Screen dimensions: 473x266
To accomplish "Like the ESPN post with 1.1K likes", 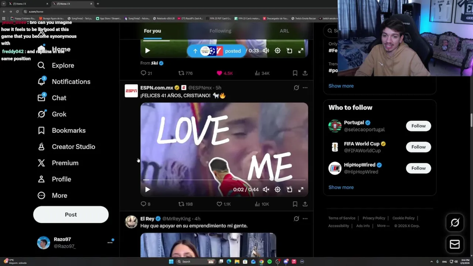I will pos(224,204).
